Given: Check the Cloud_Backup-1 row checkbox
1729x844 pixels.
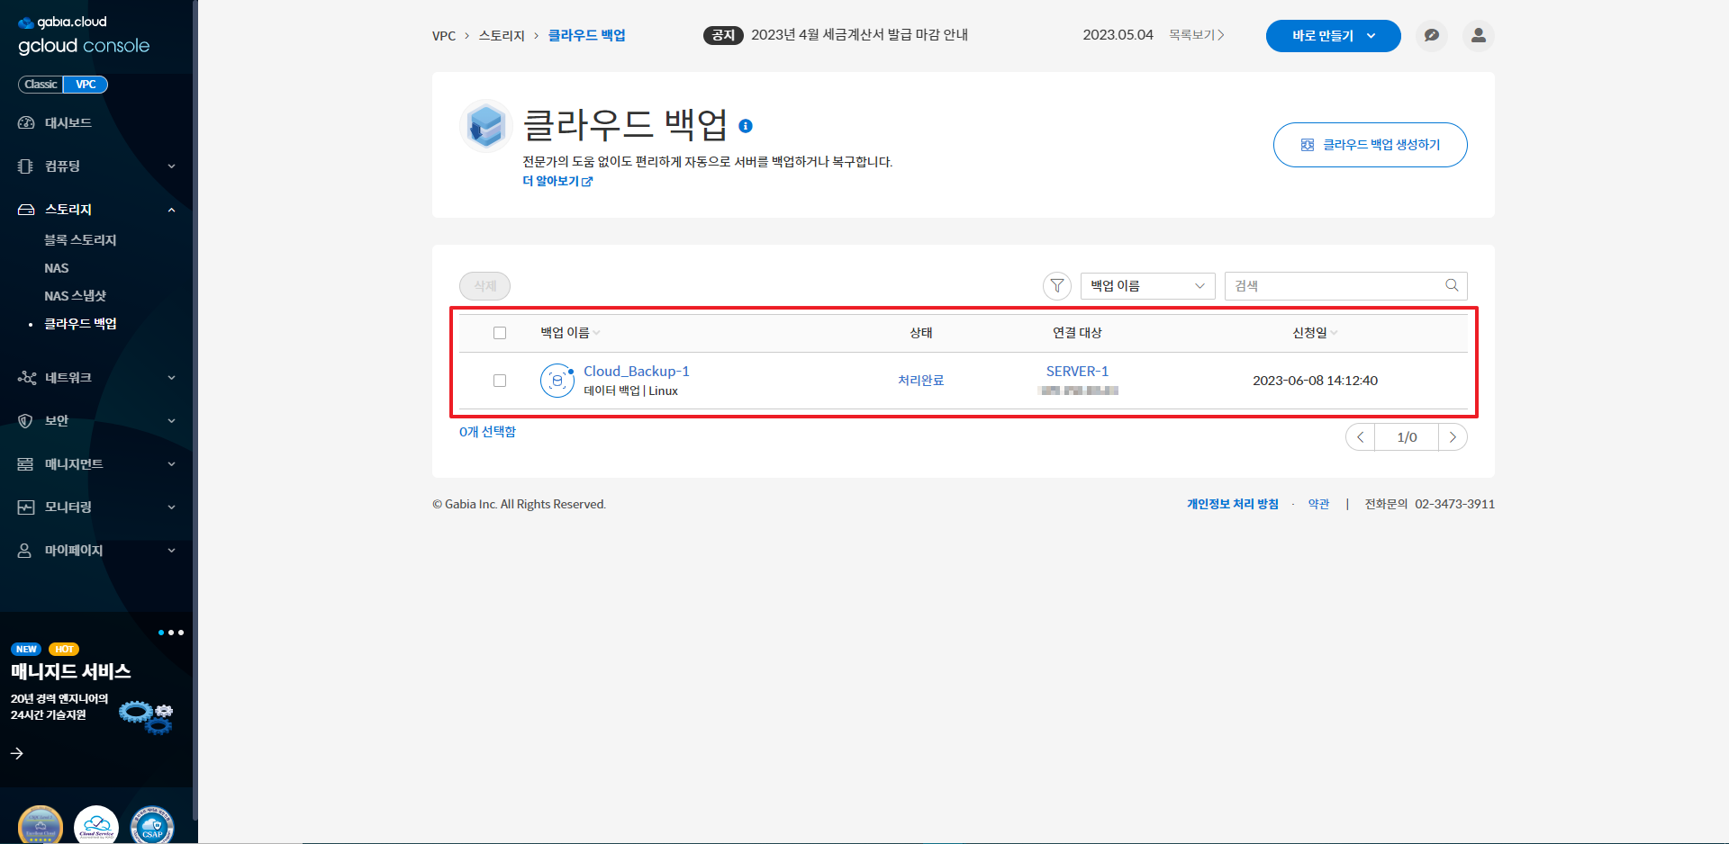Looking at the screenshot, I should click(x=500, y=381).
